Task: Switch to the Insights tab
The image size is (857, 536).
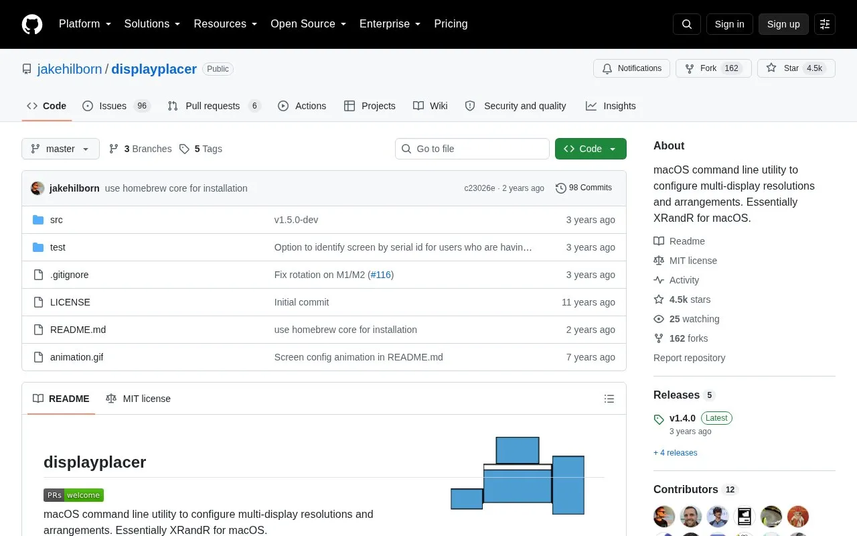Action: pyautogui.click(x=611, y=106)
